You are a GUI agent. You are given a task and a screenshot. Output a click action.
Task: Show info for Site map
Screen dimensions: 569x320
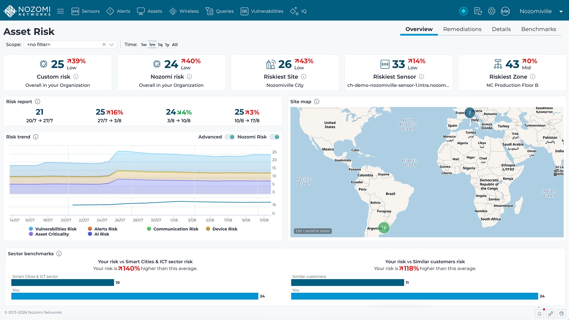(x=317, y=102)
